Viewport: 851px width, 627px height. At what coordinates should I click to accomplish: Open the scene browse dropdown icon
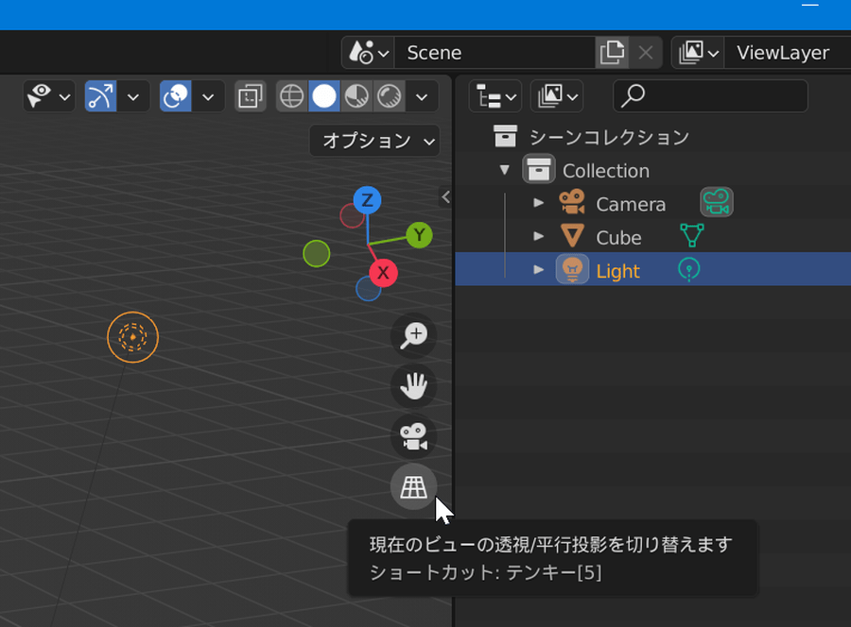pos(369,53)
